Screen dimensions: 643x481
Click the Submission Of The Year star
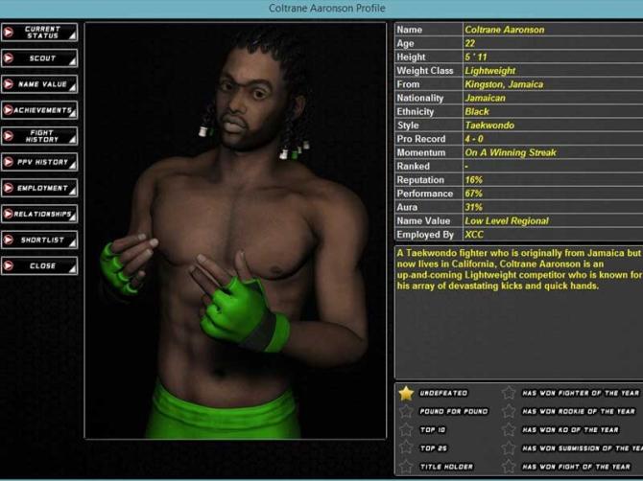509,447
